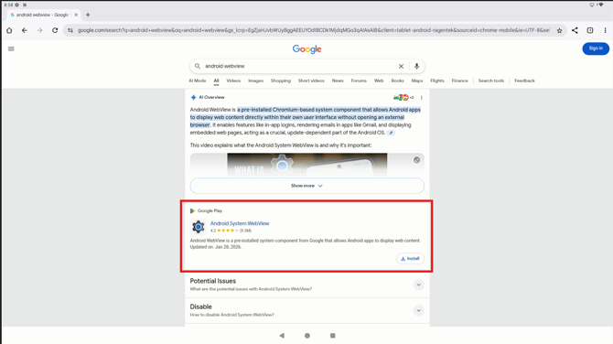613x344 pixels.
Task: Close the android webview tab
Action: click(x=76, y=15)
